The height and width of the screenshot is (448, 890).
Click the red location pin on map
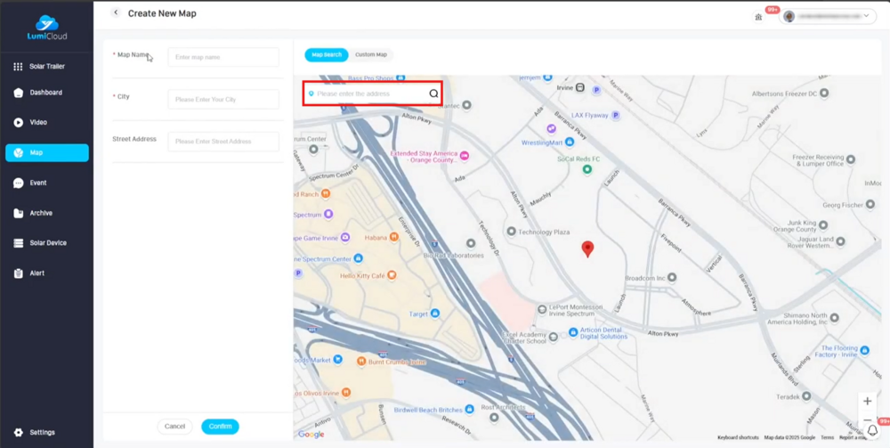click(x=587, y=248)
